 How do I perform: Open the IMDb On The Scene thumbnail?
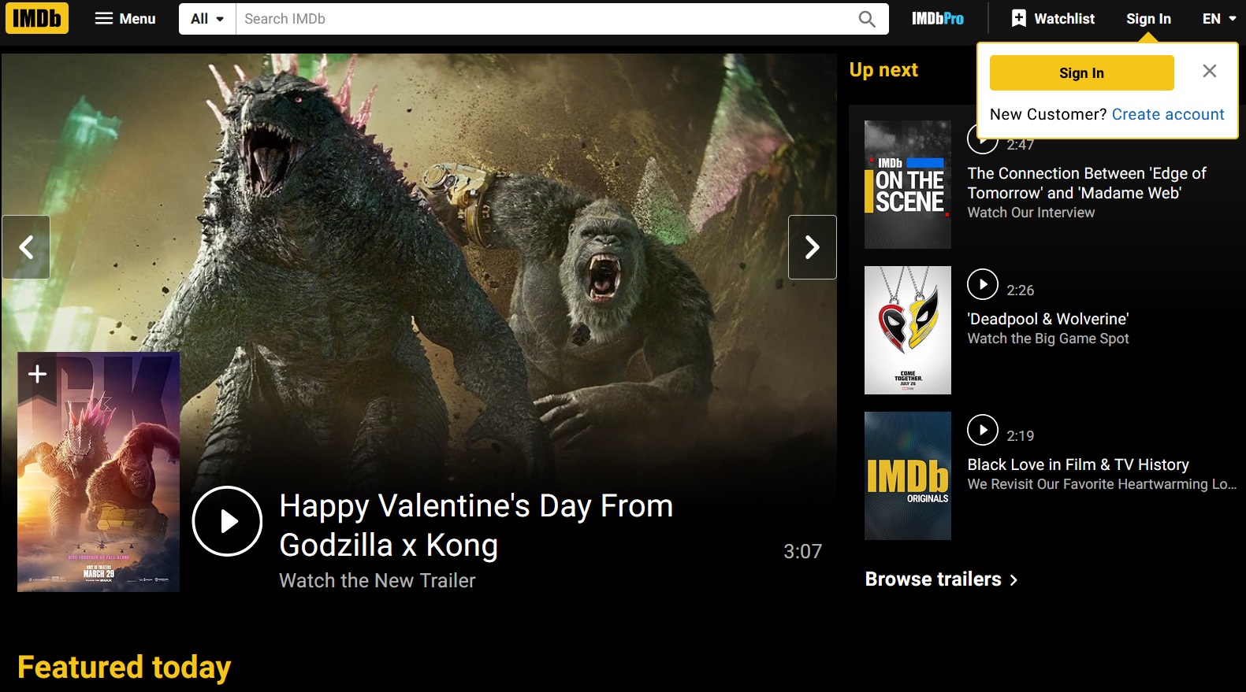pos(907,185)
